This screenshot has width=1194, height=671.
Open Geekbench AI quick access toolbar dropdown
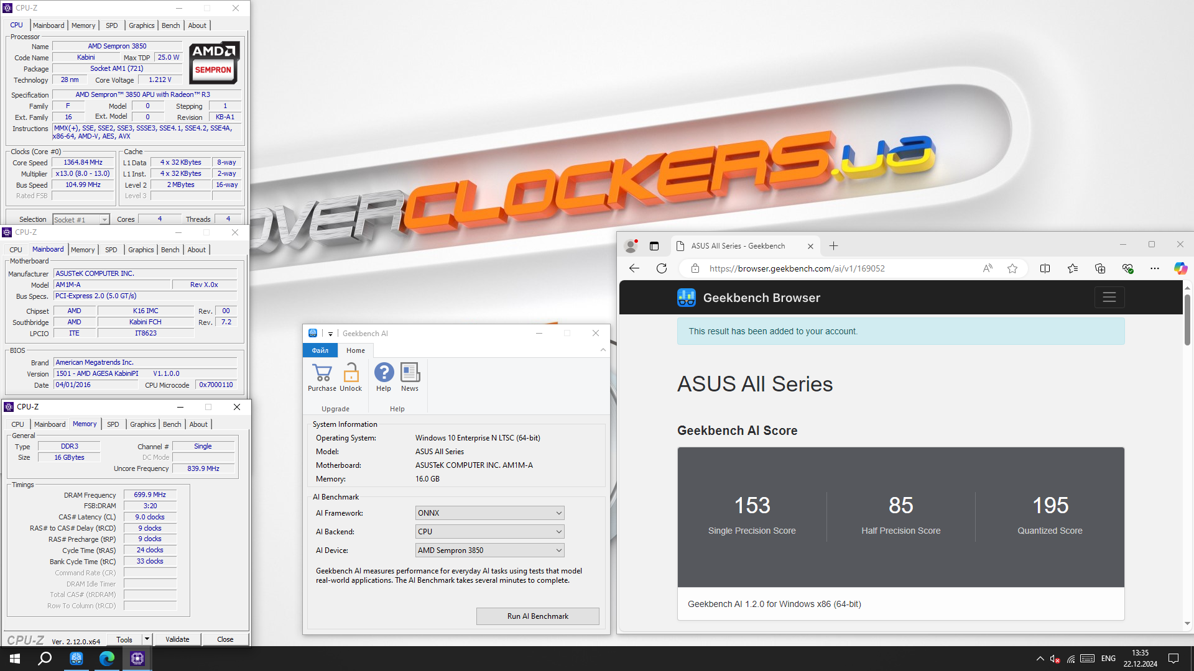[330, 334]
